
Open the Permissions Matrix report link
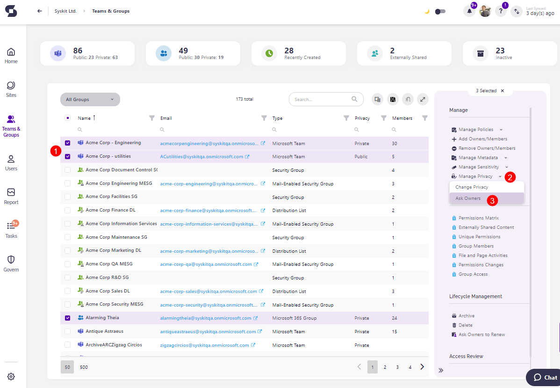click(478, 218)
